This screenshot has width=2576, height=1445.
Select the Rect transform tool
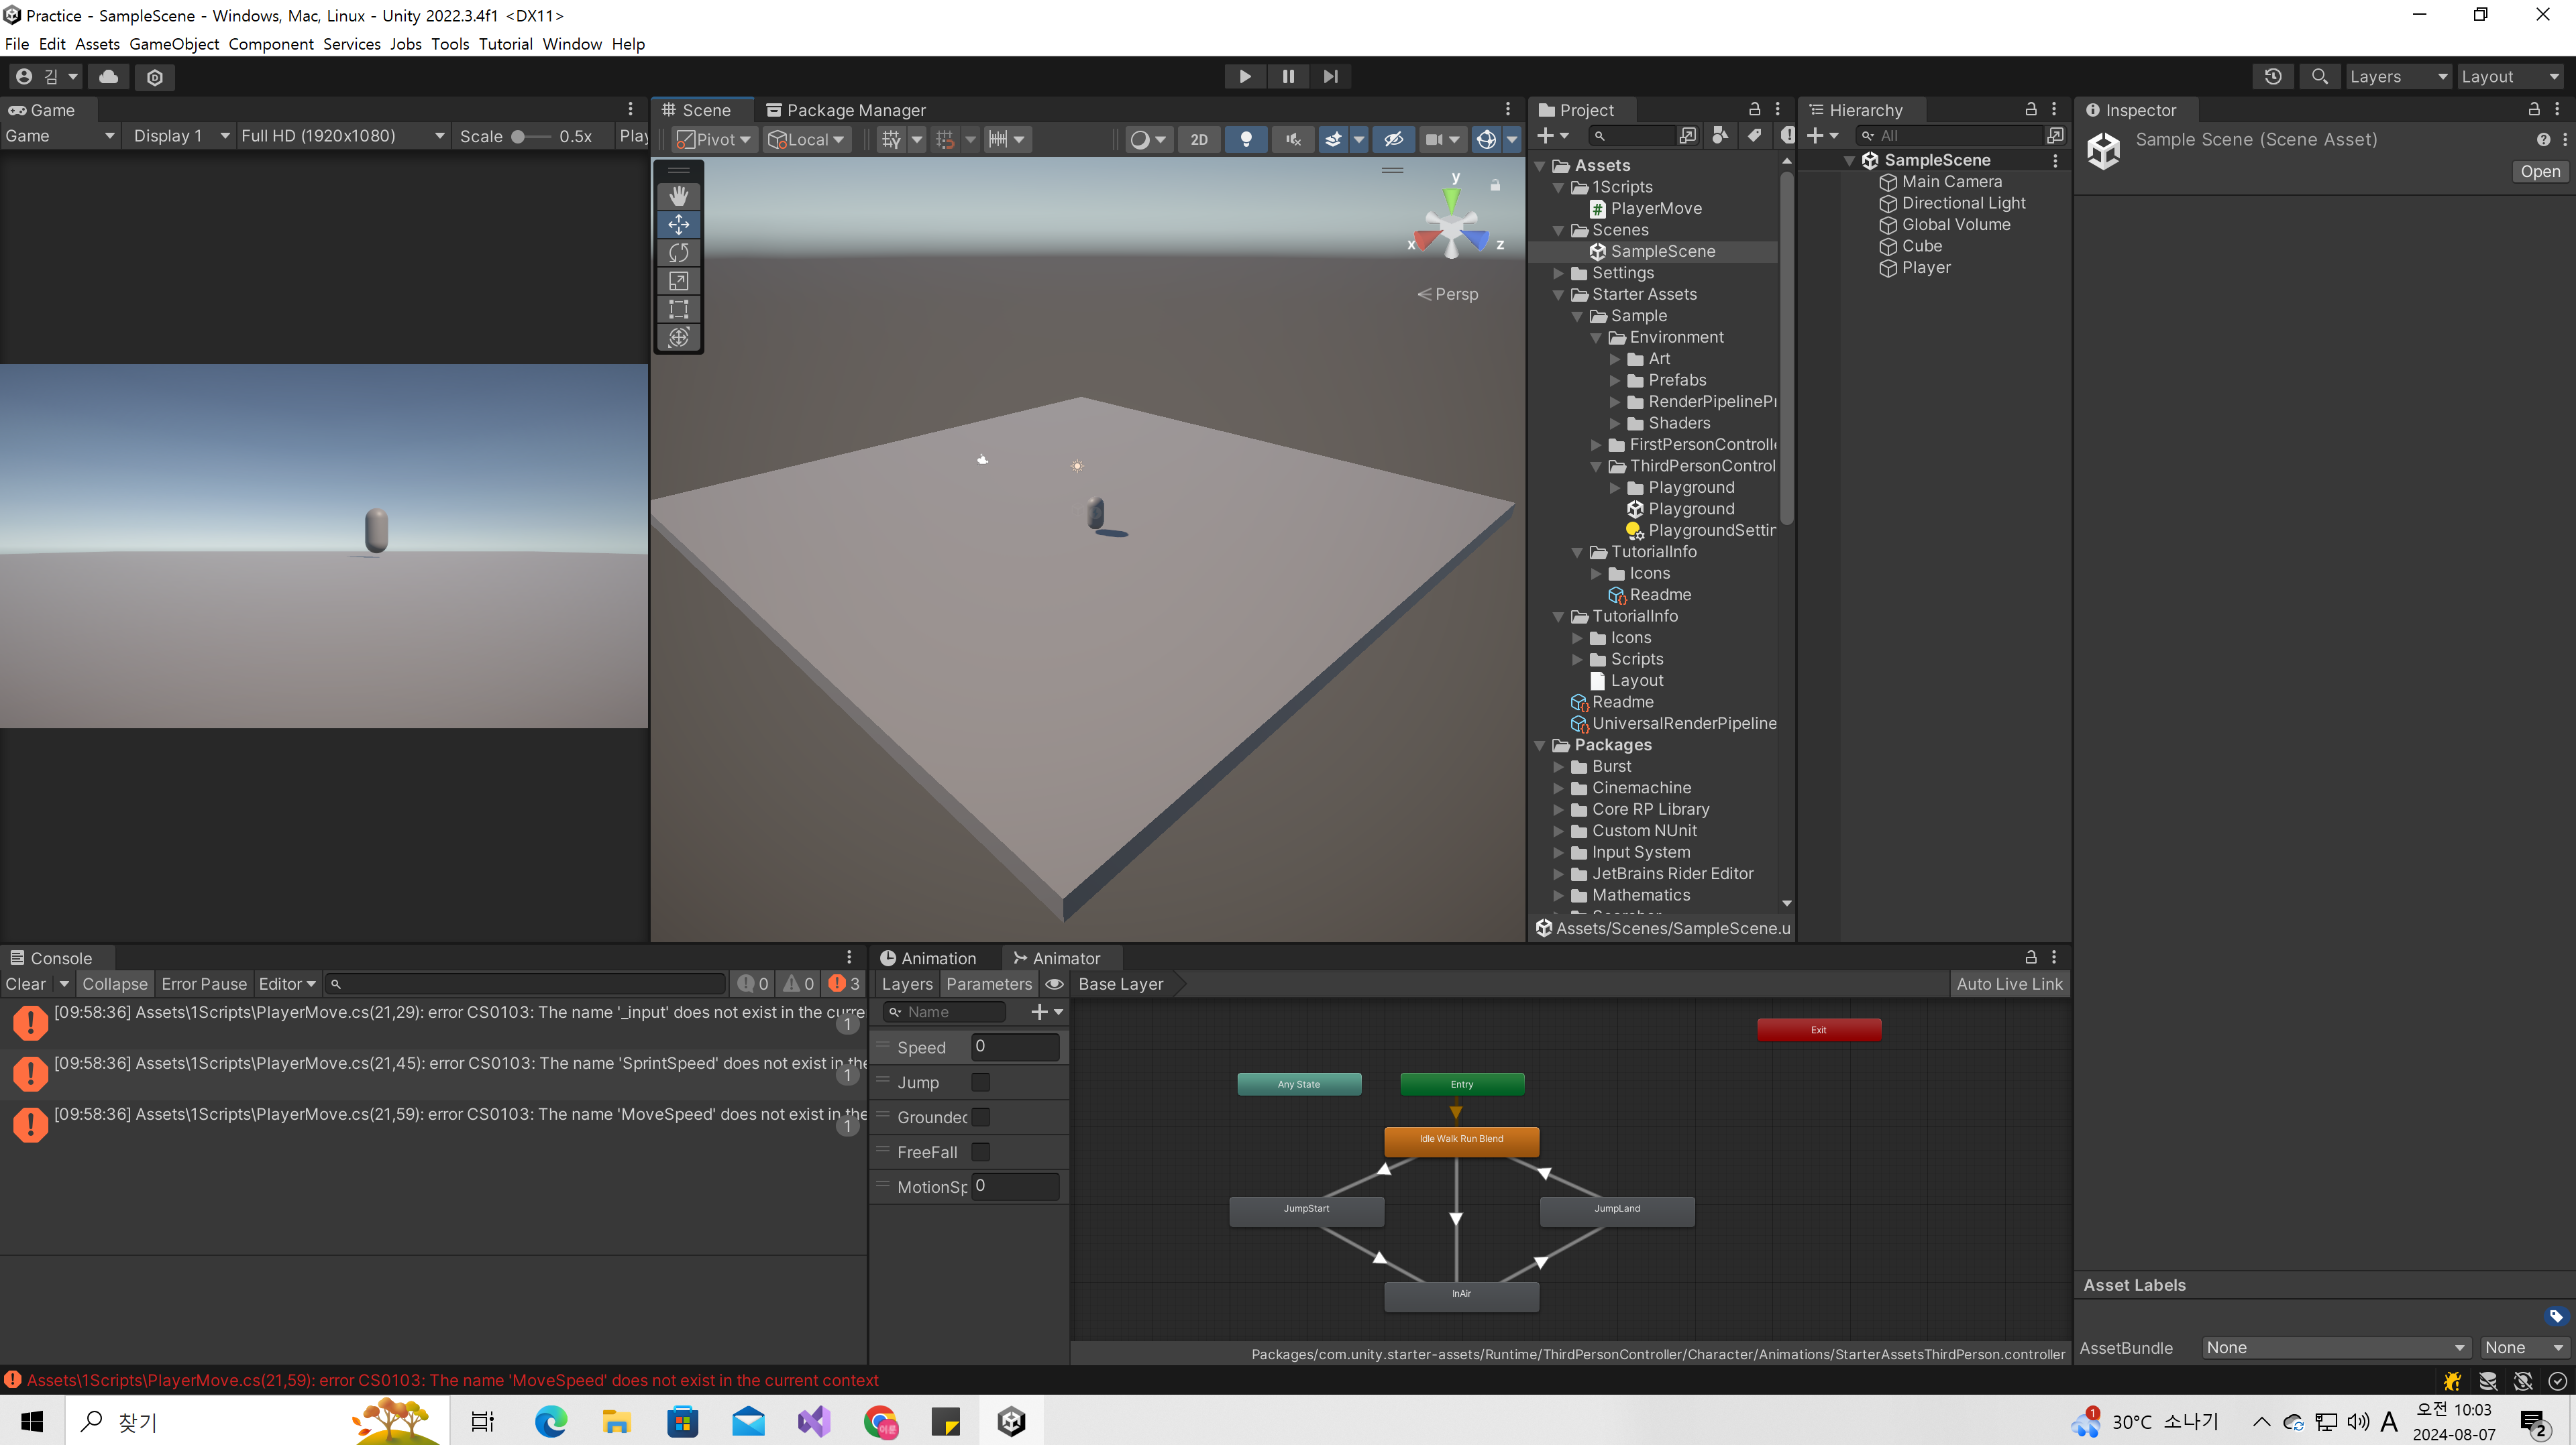[x=679, y=309]
